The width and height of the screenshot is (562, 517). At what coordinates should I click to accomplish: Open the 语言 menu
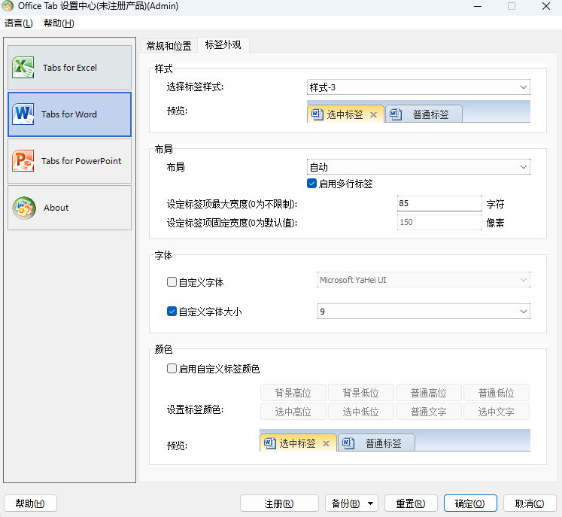pyautogui.click(x=19, y=23)
